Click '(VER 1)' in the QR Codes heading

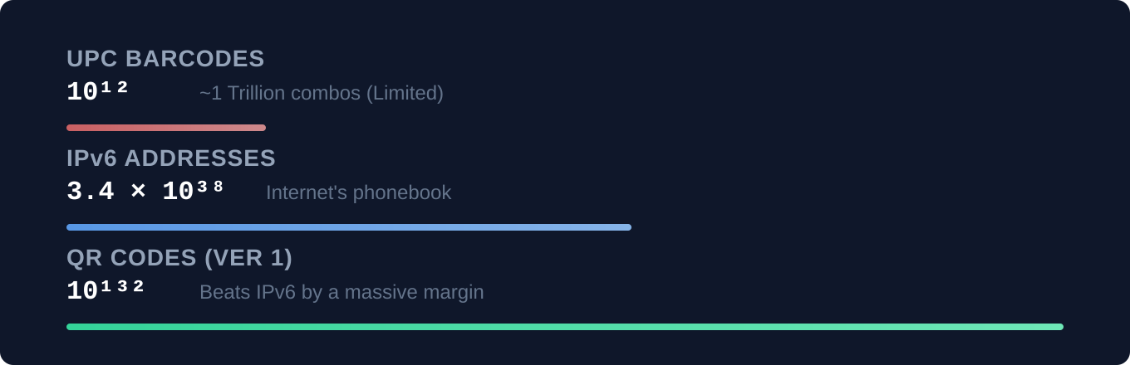pyautogui.click(x=248, y=258)
